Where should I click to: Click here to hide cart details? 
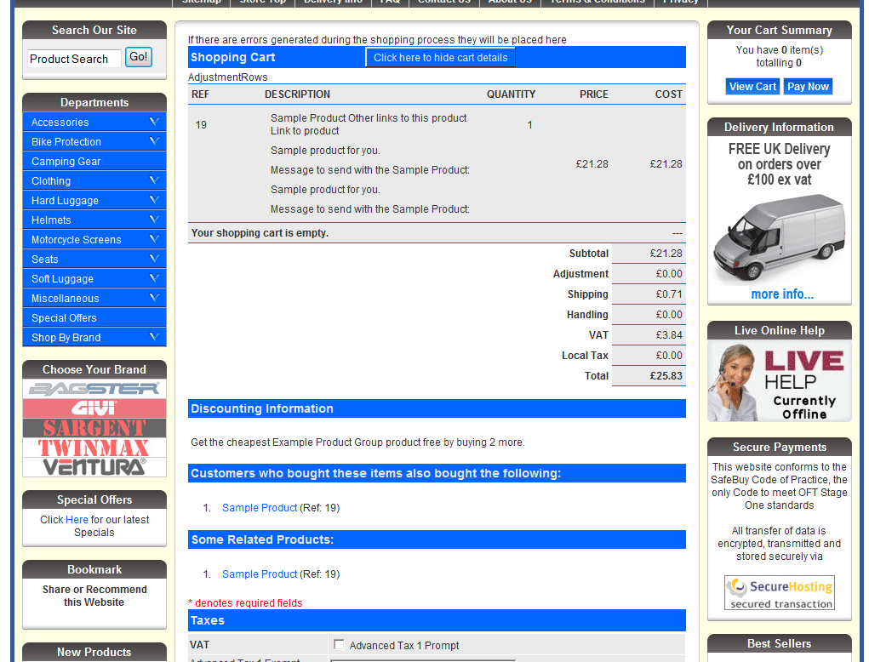point(440,58)
